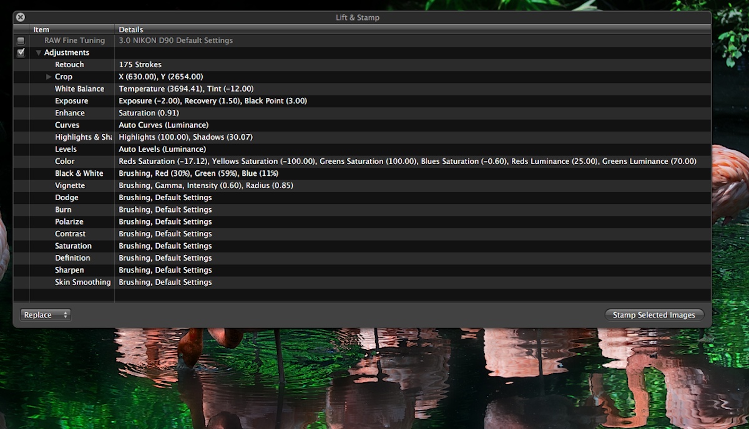Image resolution: width=749 pixels, height=429 pixels.
Task: Click the Vignette adjustment row
Action: 69,186
